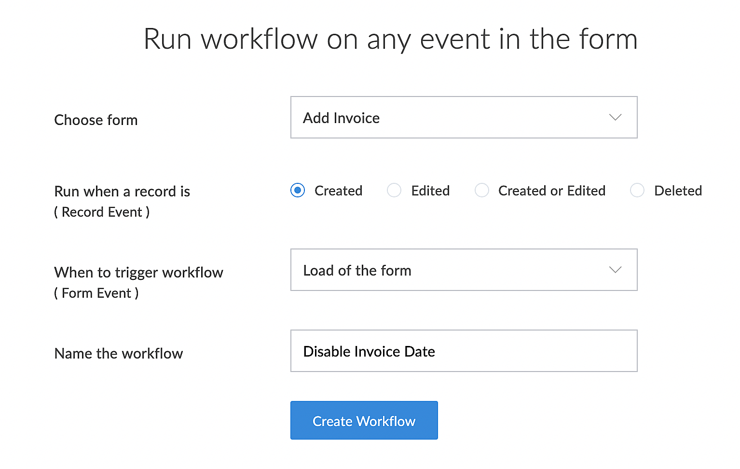Click the Run workflow on any event heading

391,39
